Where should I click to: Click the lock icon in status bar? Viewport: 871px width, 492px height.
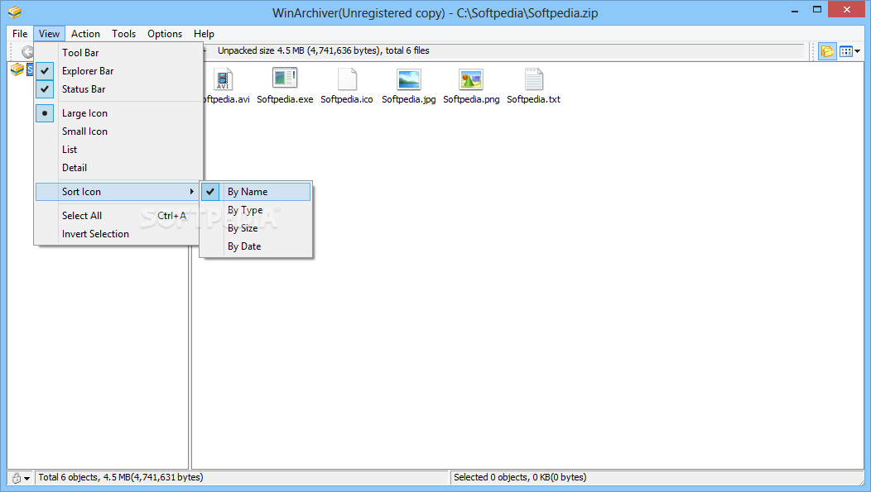tap(17, 478)
